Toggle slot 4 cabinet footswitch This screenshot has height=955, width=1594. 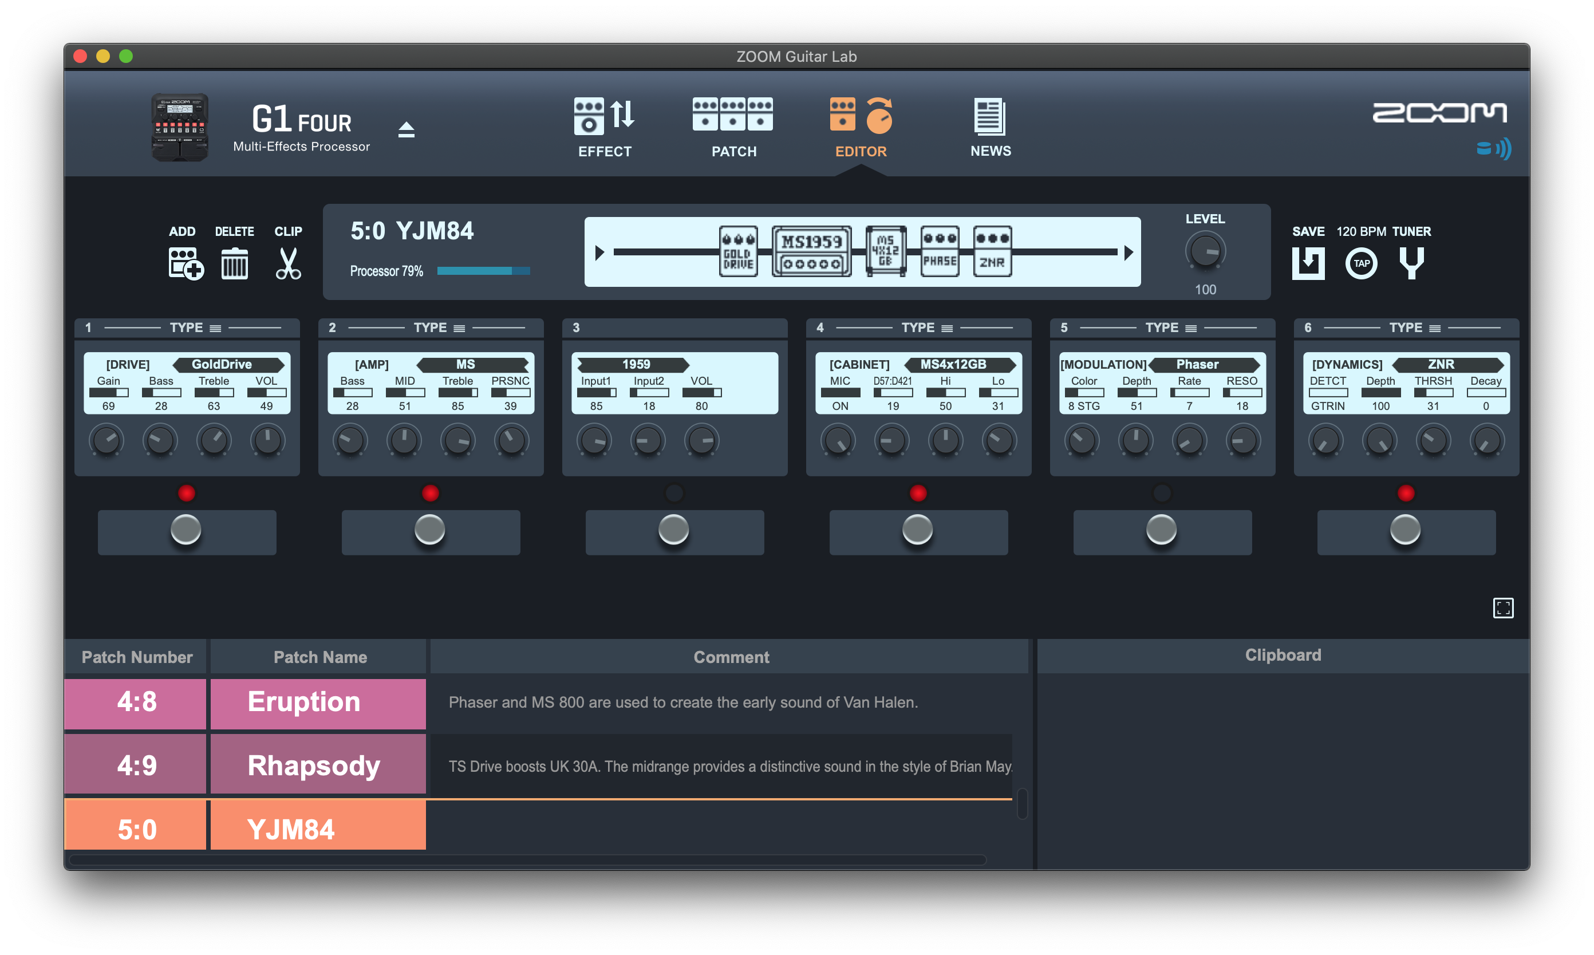[x=918, y=531]
